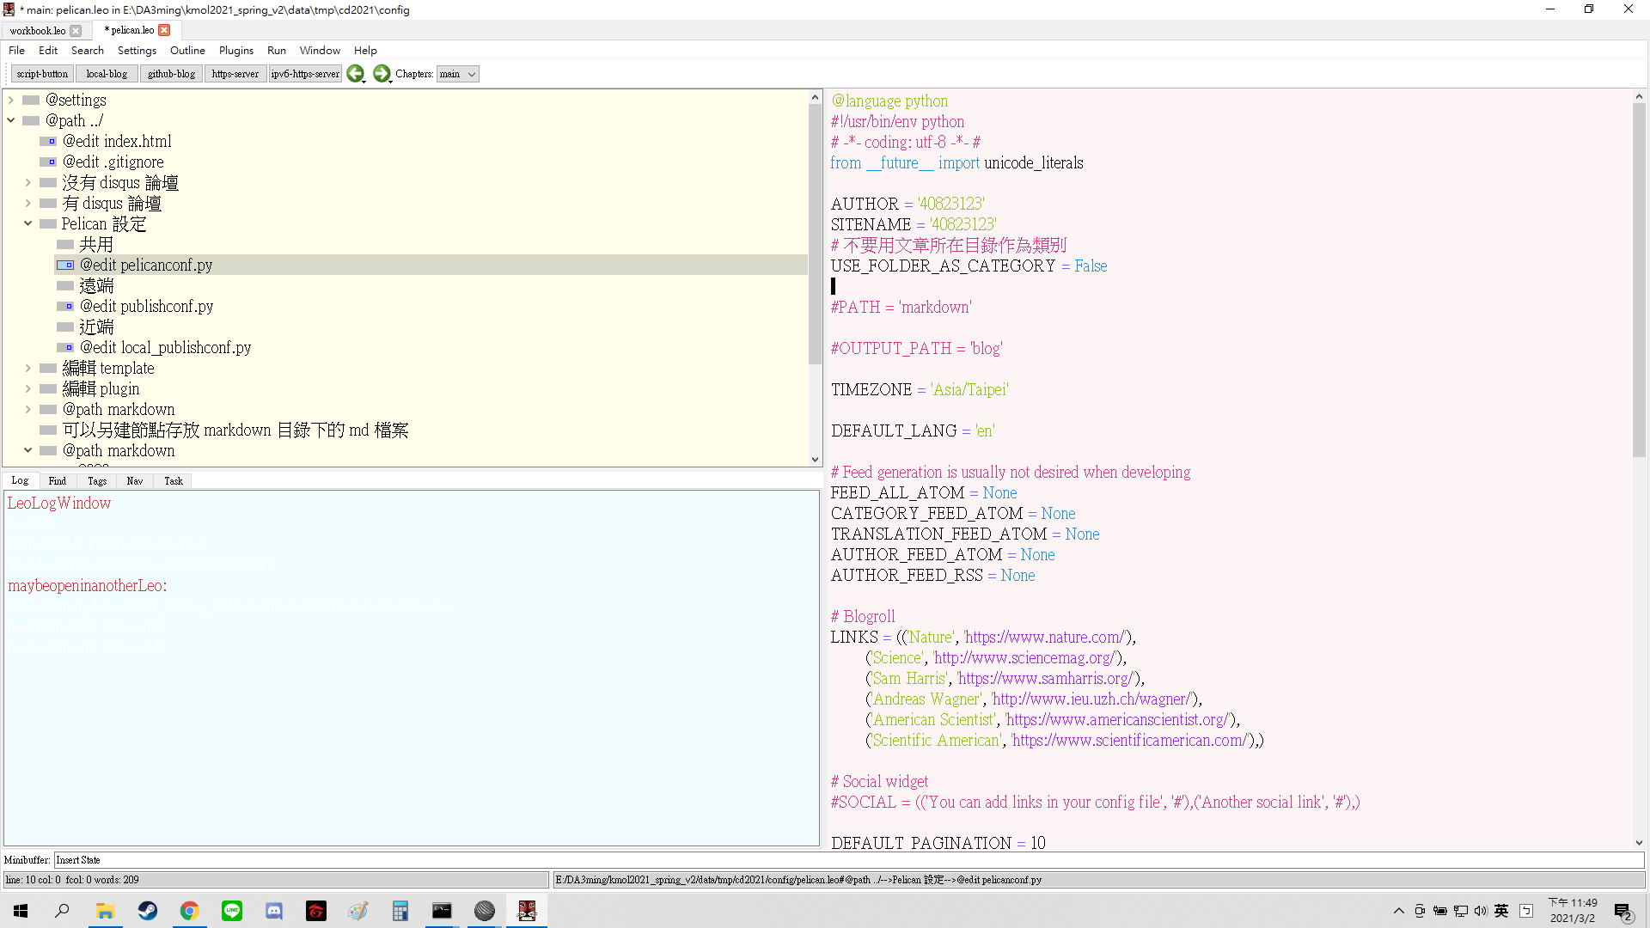The height and width of the screenshot is (928, 1650).
Task: Open the LINE app in the taskbar
Action: [232, 911]
